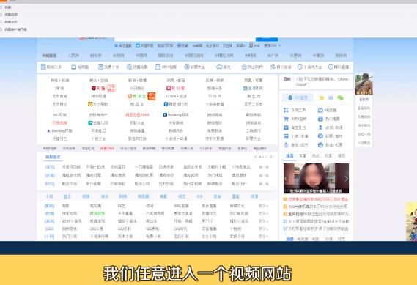
Task: Open 央视网 in the top media bar
Action: pyautogui.click(x=118, y=56)
